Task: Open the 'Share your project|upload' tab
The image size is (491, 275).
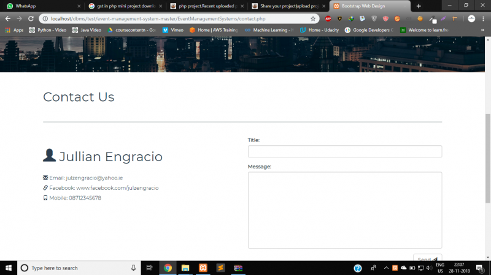Action: [288, 6]
